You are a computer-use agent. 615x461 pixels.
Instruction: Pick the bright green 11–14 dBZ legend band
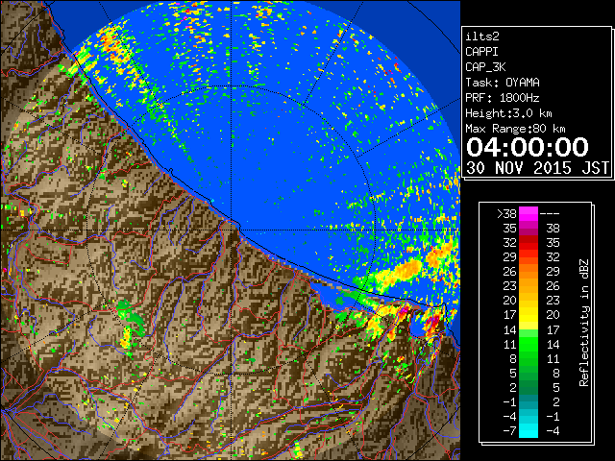click(529, 344)
